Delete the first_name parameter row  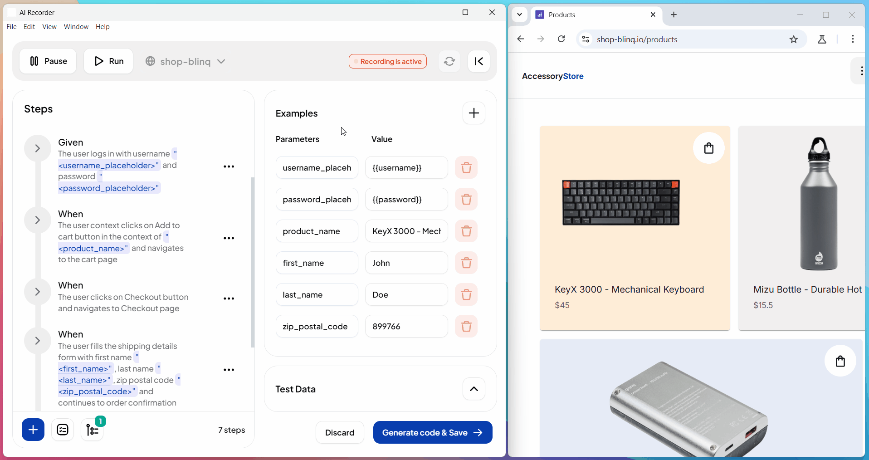coord(466,263)
